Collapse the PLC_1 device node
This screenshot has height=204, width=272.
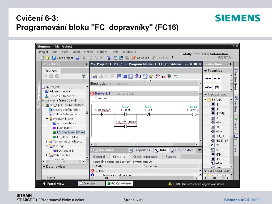[x=43, y=105]
